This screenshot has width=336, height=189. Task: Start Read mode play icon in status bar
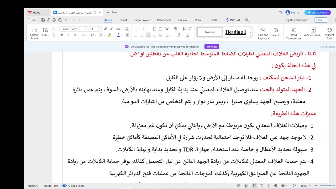click(269, 186)
